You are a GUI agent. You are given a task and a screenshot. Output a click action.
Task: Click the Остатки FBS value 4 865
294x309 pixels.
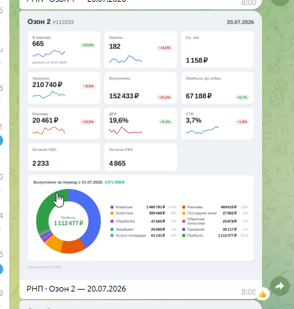pyautogui.click(x=117, y=163)
